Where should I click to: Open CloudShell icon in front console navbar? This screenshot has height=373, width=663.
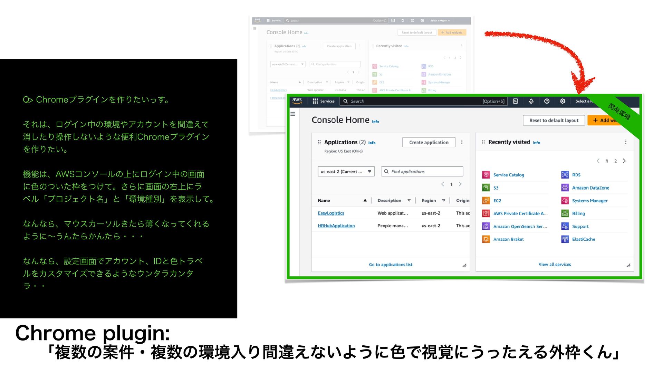[515, 101]
